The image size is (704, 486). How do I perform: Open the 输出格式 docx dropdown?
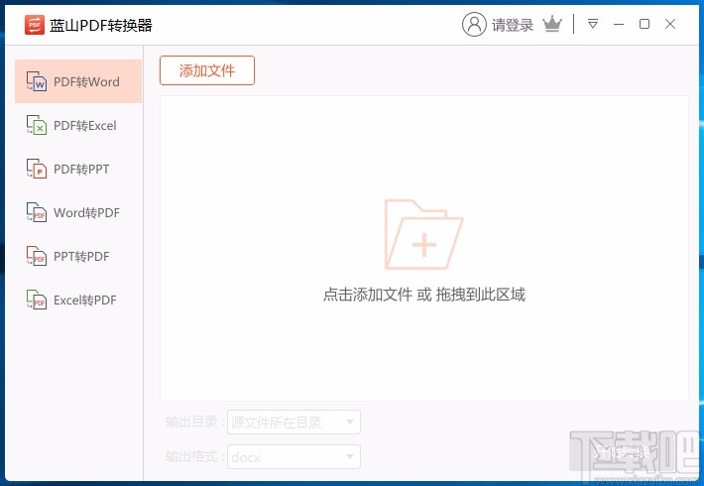click(x=293, y=457)
